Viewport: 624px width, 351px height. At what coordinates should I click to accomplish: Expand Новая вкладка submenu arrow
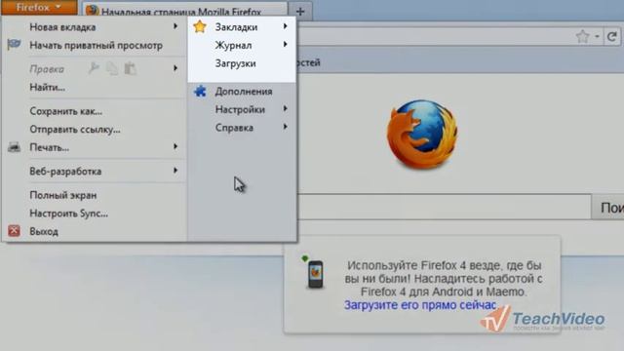(175, 26)
